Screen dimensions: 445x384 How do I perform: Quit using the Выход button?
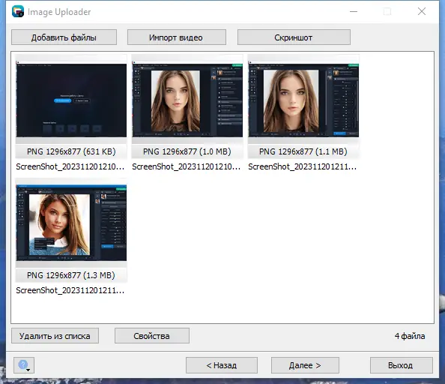pos(402,365)
